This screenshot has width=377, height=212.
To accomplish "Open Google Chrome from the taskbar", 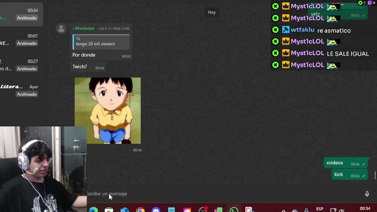I will [x=140, y=210].
